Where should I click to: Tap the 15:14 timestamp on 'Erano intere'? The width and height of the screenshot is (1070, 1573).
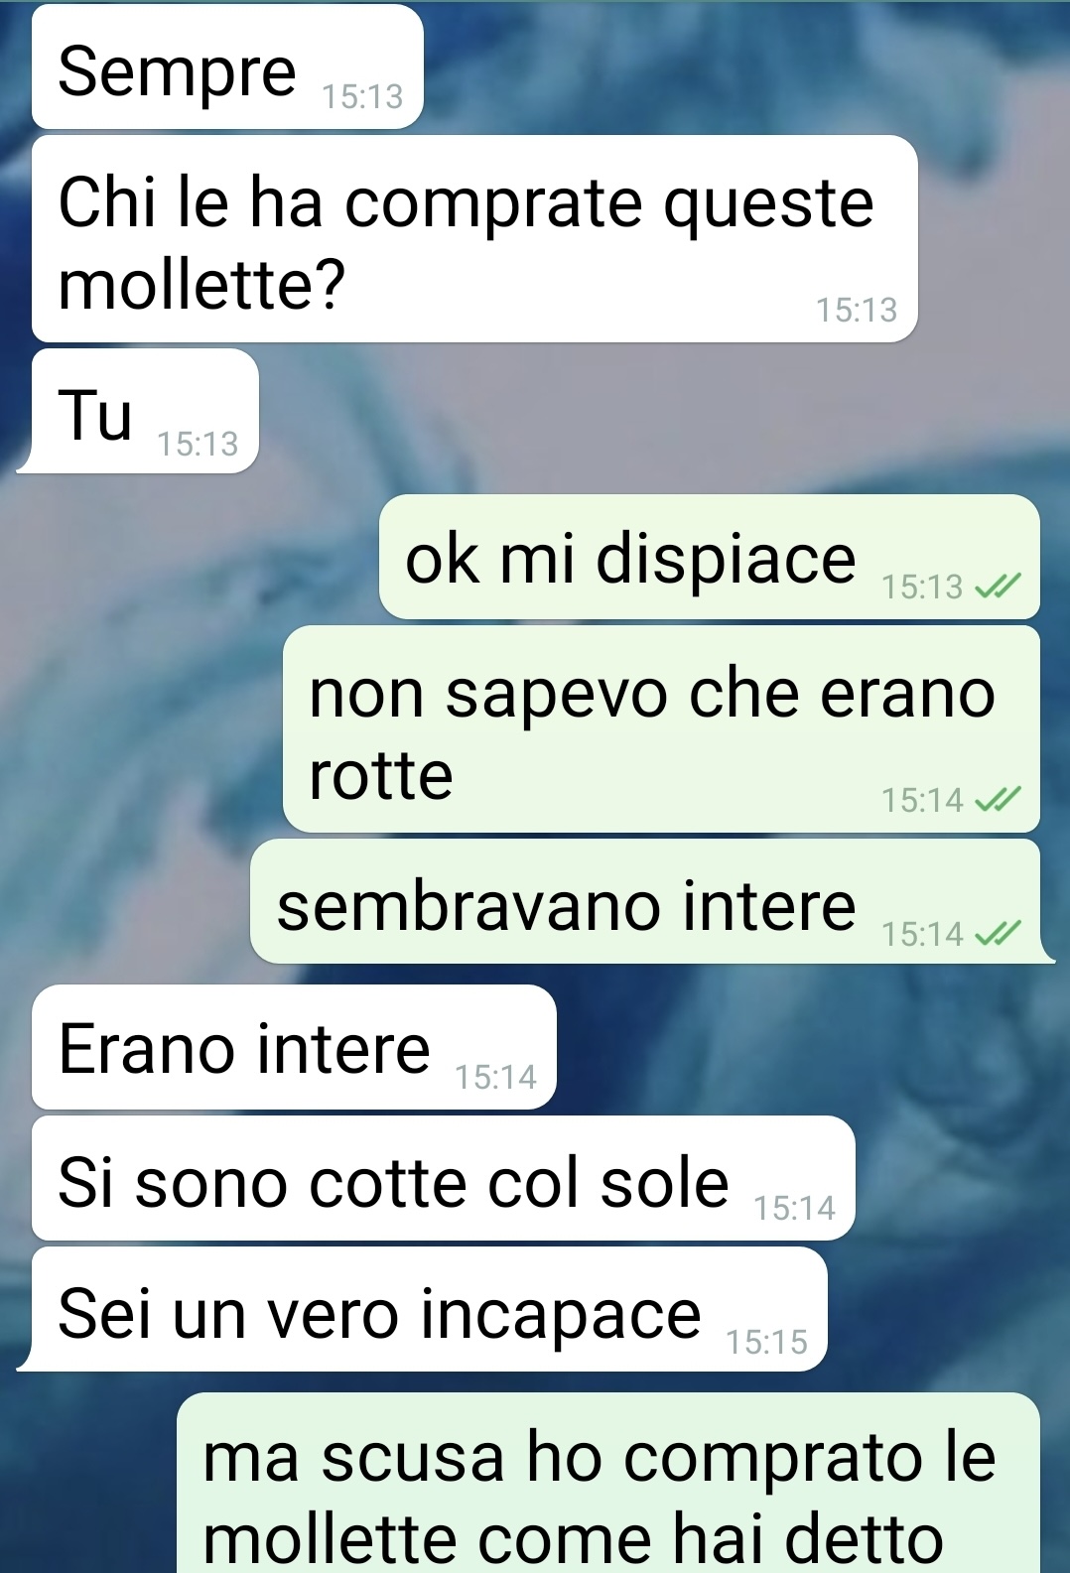point(495,1077)
